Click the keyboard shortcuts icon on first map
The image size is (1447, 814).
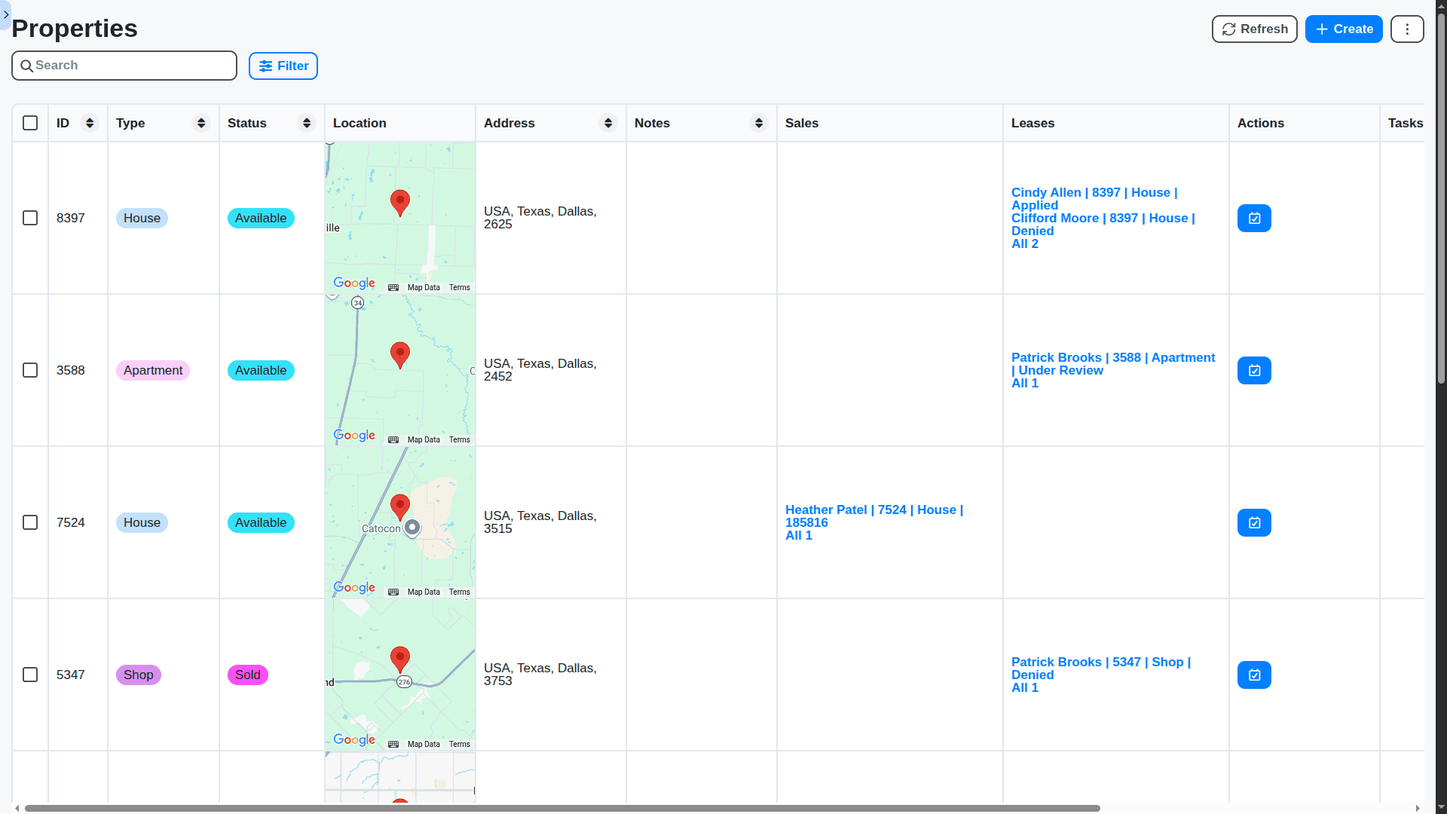tap(393, 287)
